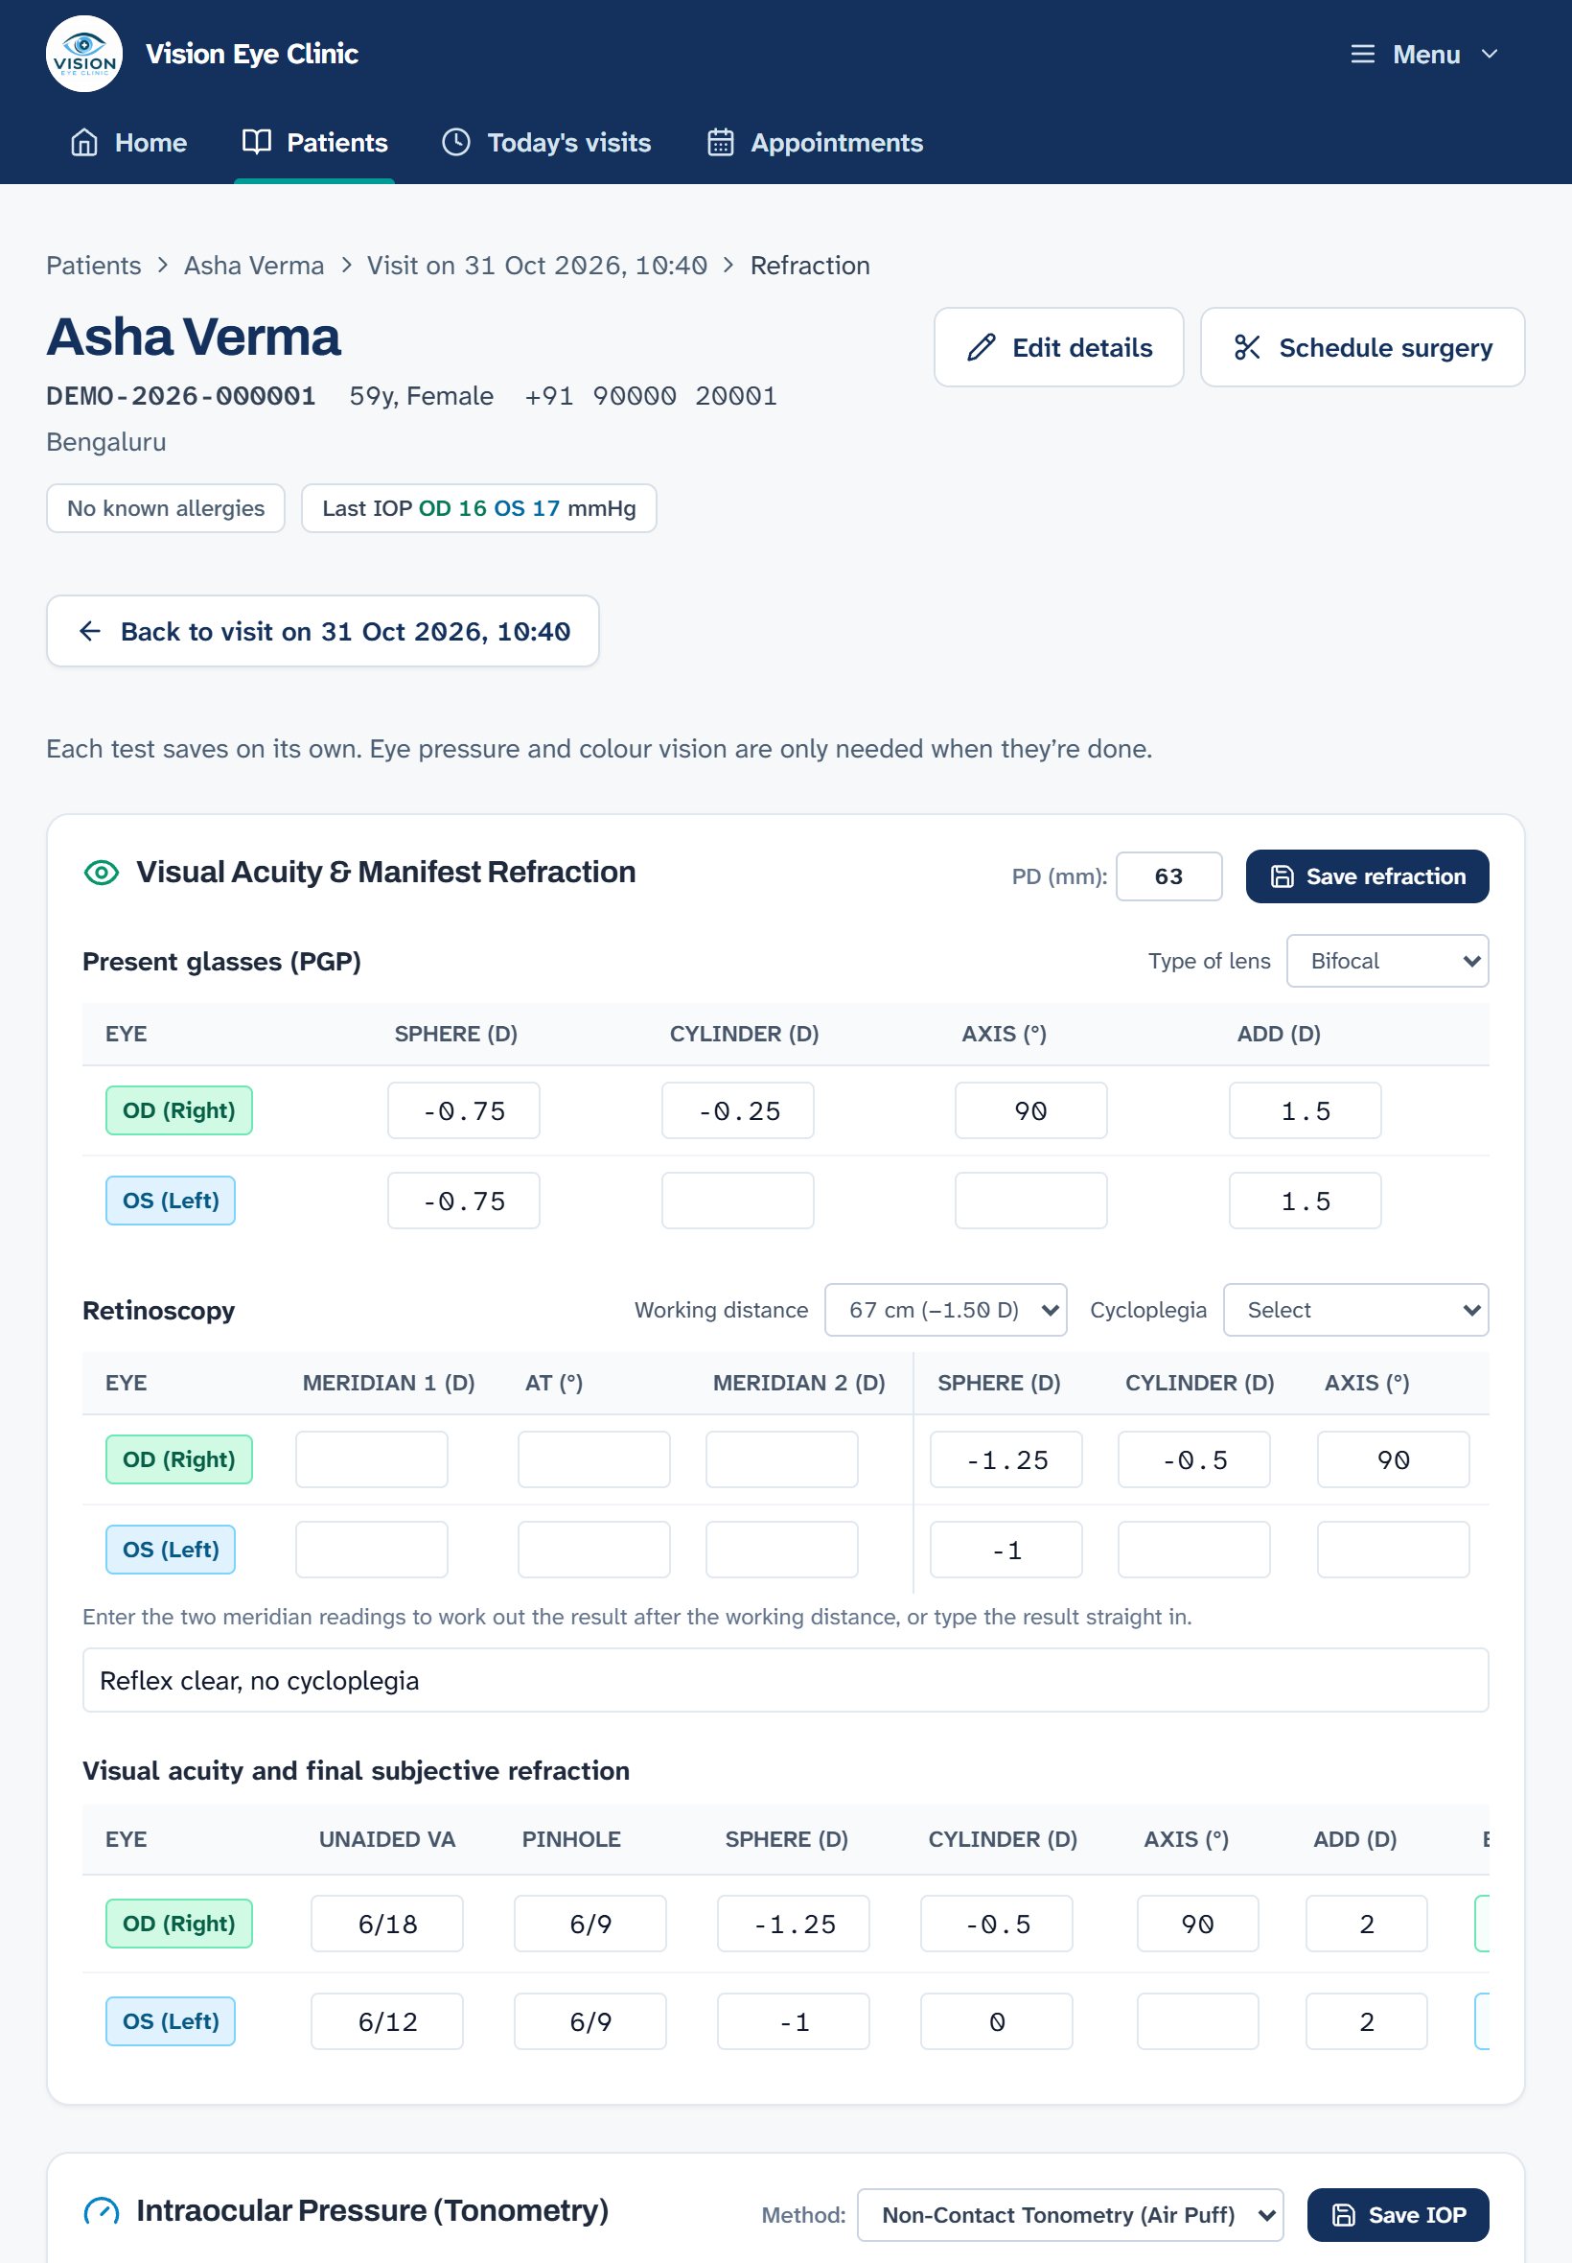Image resolution: width=1572 pixels, height=2263 pixels.
Task: Click OD unaided VA field 6/18
Action: click(x=387, y=1925)
